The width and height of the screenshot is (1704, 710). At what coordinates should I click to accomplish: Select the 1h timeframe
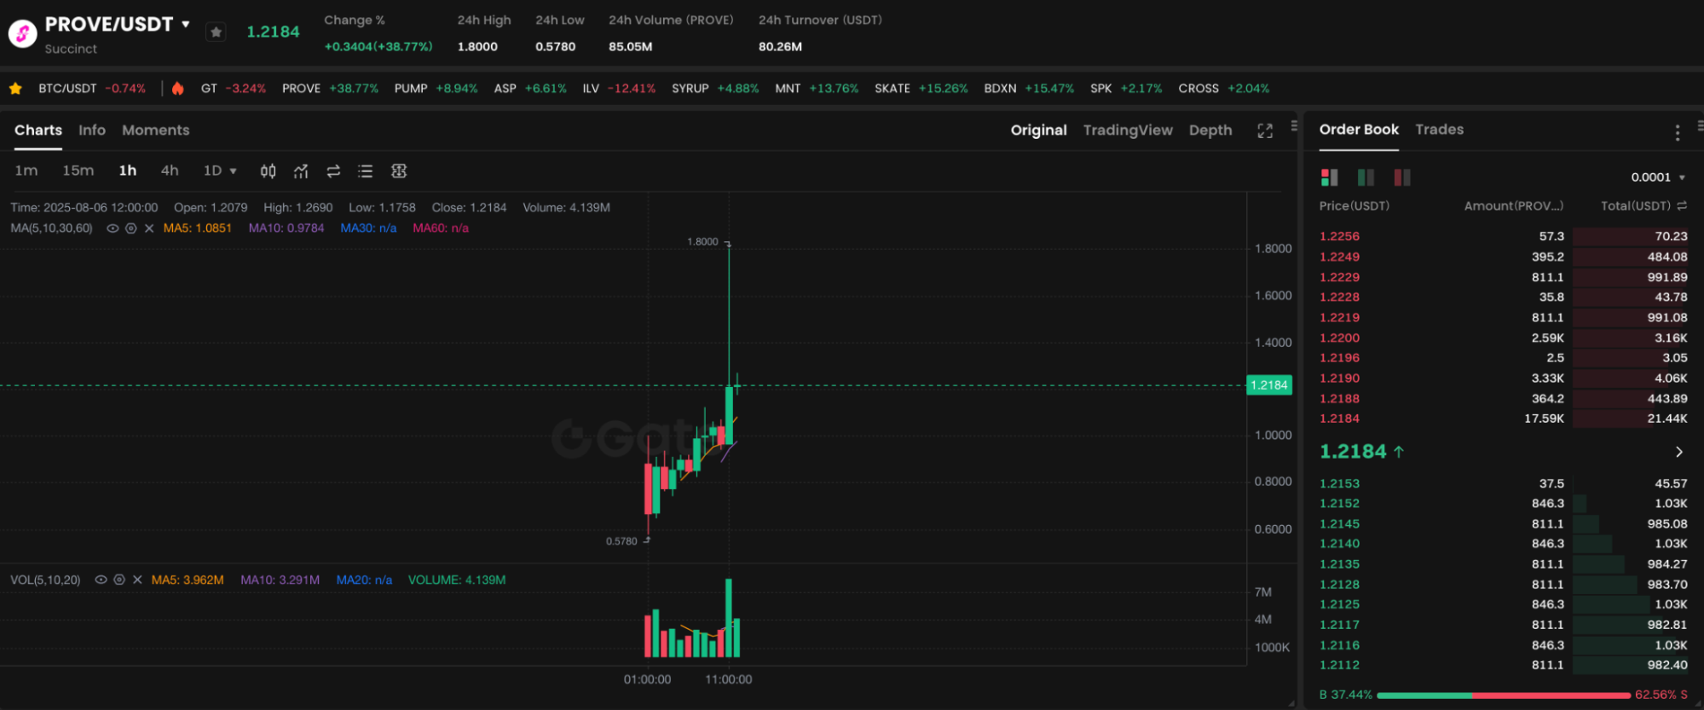click(x=128, y=171)
